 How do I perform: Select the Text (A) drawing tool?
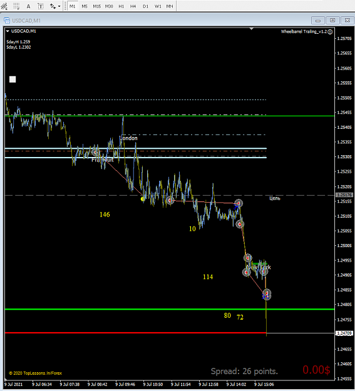pyautogui.click(x=28, y=6)
